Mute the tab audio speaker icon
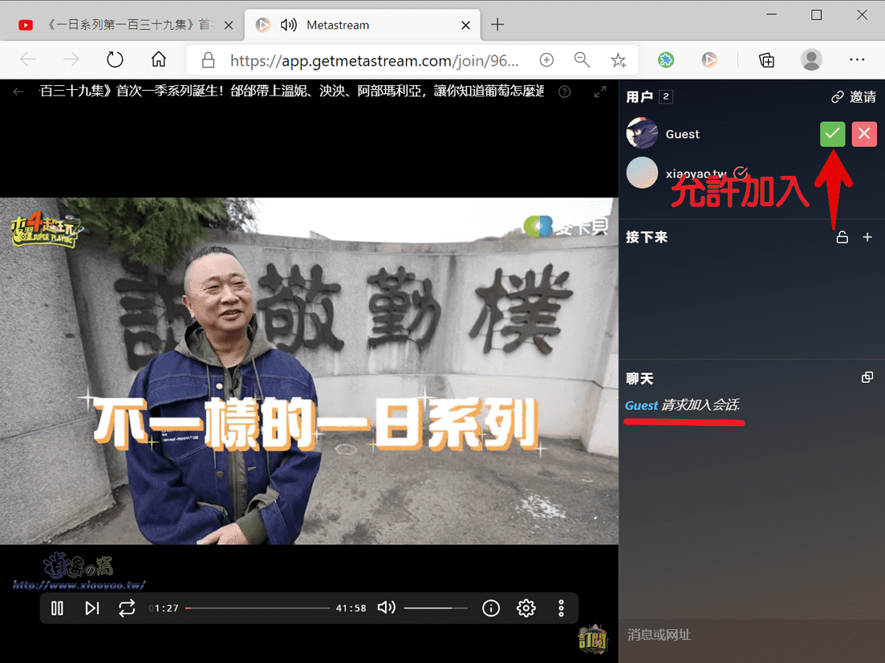Image resolution: width=885 pixels, height=663 pixels. 288,24
